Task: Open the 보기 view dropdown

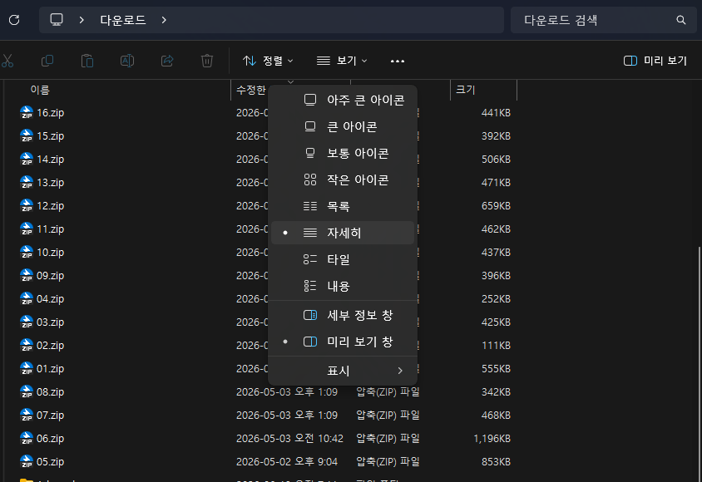Action: [342, 61]
